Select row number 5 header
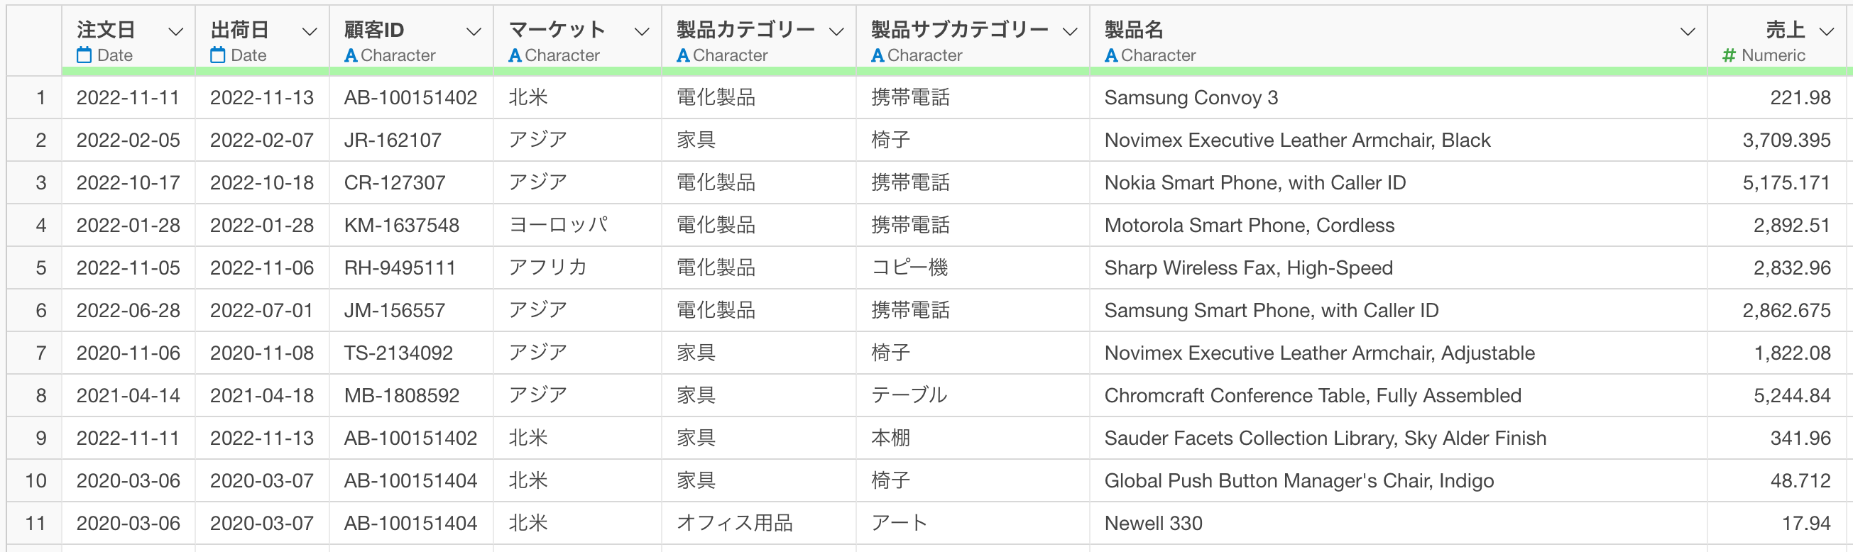Viewport: 1853px width, 552px height. coord(41,268)
